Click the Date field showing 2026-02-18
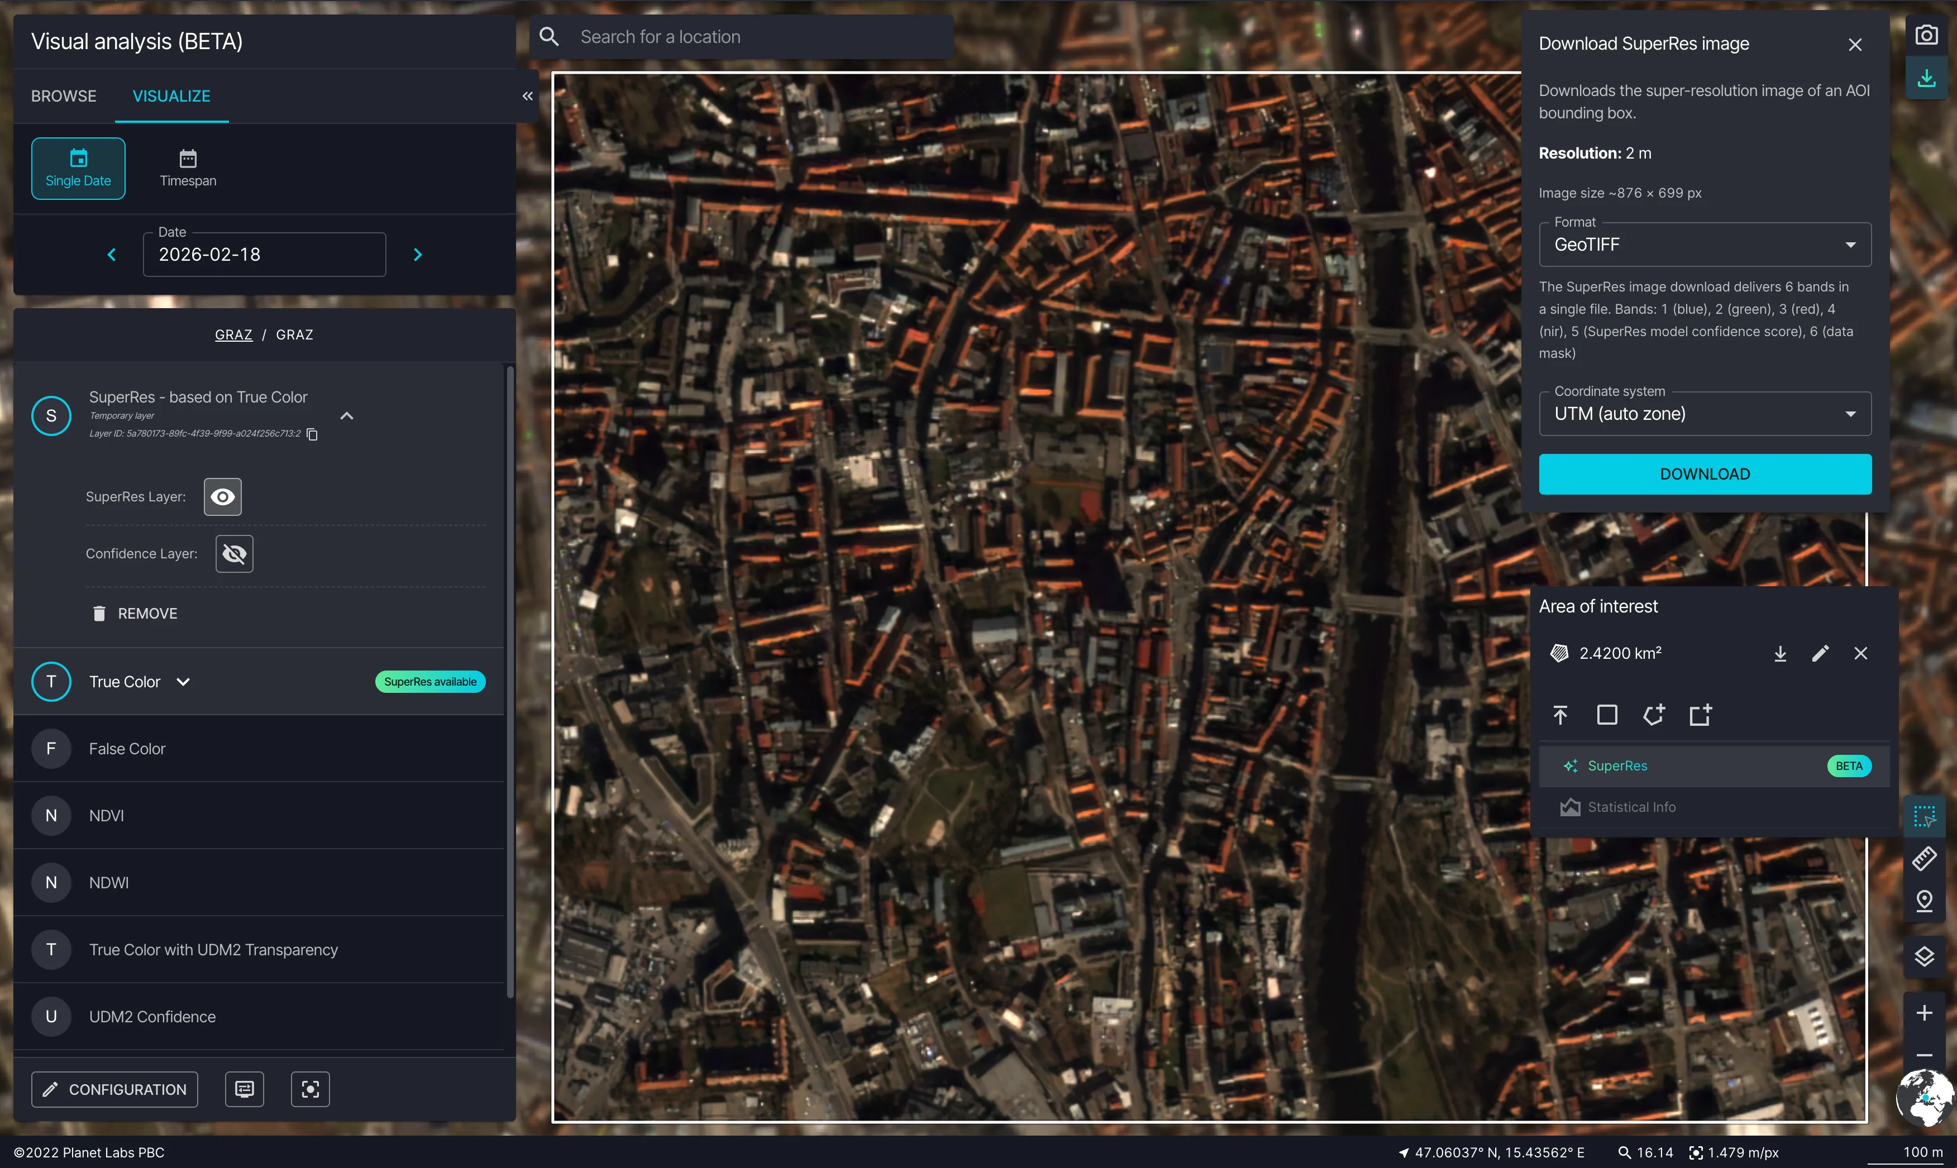 tap(265, 254)
